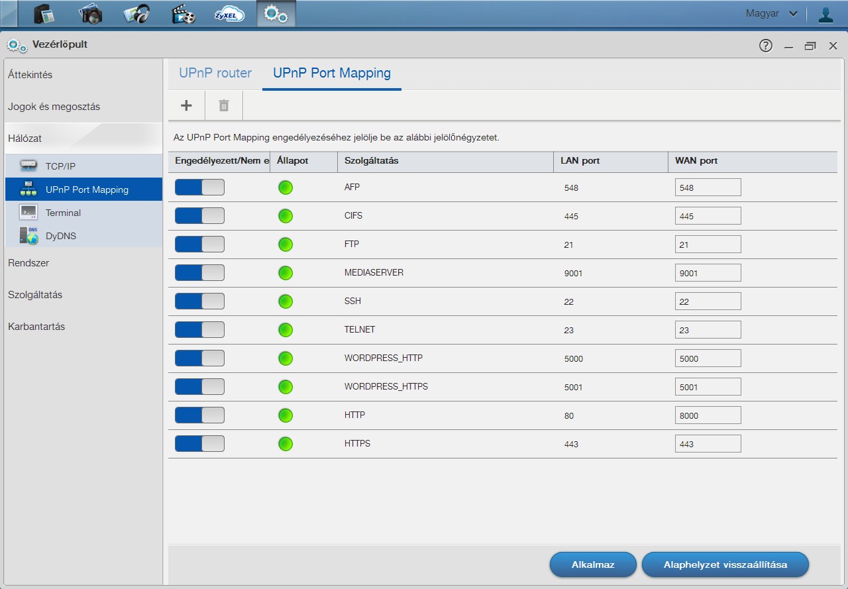The image size is (848, 589).
Task: Click the green status light for TELNET
Action: coord(286,330)
